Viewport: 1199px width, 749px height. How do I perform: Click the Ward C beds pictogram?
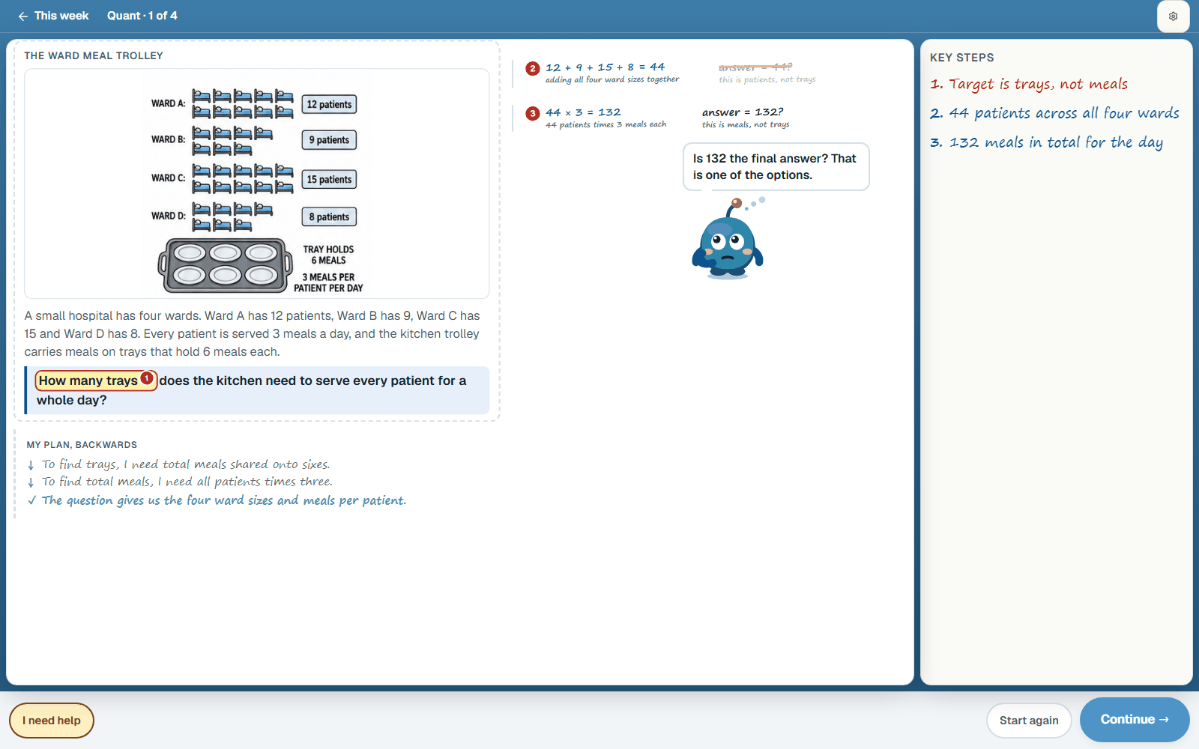click(x=243, y=179)
